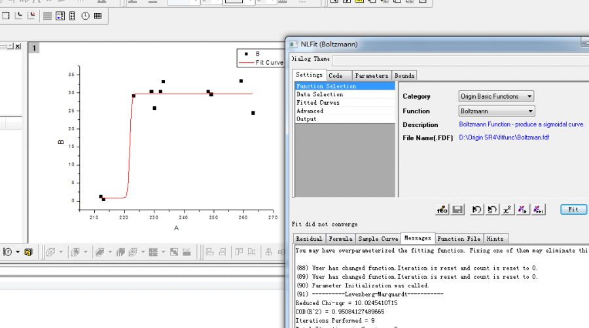Click the initialize parameters icon
589x328 pixels.
point(476,210)
